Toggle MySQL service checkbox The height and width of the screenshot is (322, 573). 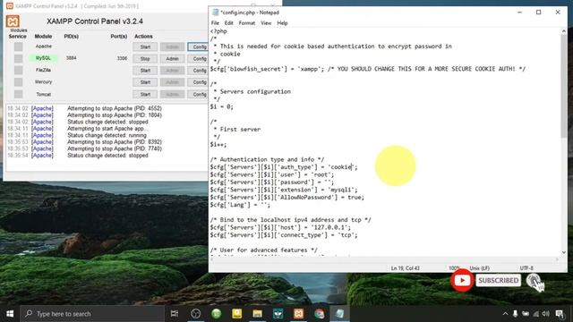18,58
